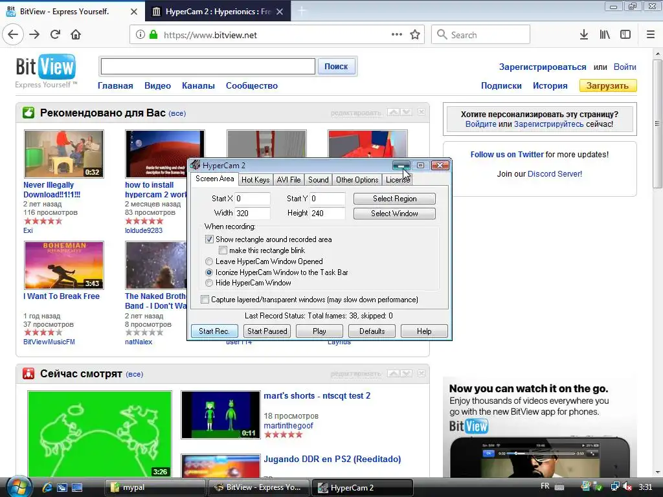Image resolution: width=663 pixels, height=497 pixels.
Task: Click Show Desktop quick launch icon
Action: [x=77, y=487]
